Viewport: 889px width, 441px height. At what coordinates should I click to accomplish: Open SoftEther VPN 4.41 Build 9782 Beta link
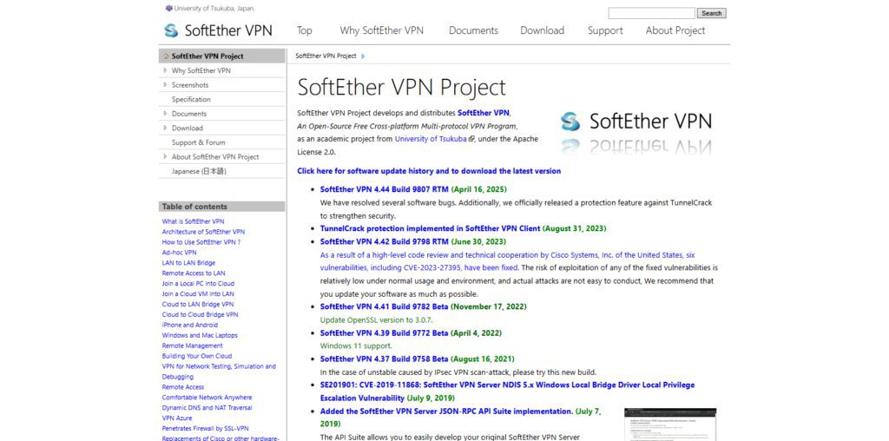385,306
